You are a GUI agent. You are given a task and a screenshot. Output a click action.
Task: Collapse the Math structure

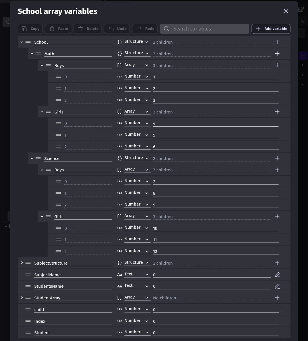coord(32,54)
